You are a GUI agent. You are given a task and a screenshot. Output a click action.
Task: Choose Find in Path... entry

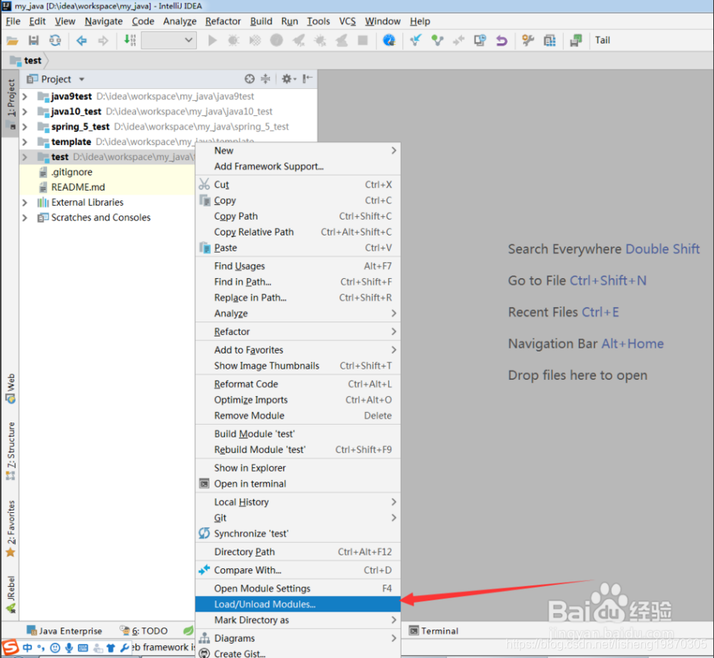point(298,282)
